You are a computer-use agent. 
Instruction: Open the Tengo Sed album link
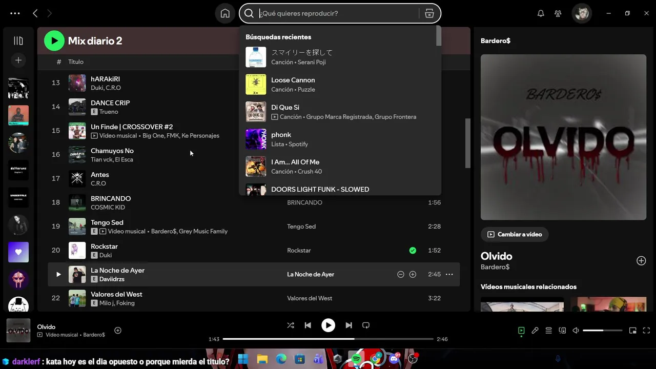pyautogui.click(x=301, y=227)
